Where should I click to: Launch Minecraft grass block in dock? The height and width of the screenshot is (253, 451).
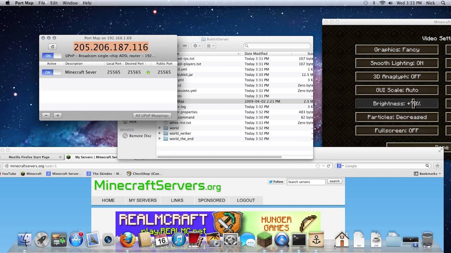pos(264,240)
